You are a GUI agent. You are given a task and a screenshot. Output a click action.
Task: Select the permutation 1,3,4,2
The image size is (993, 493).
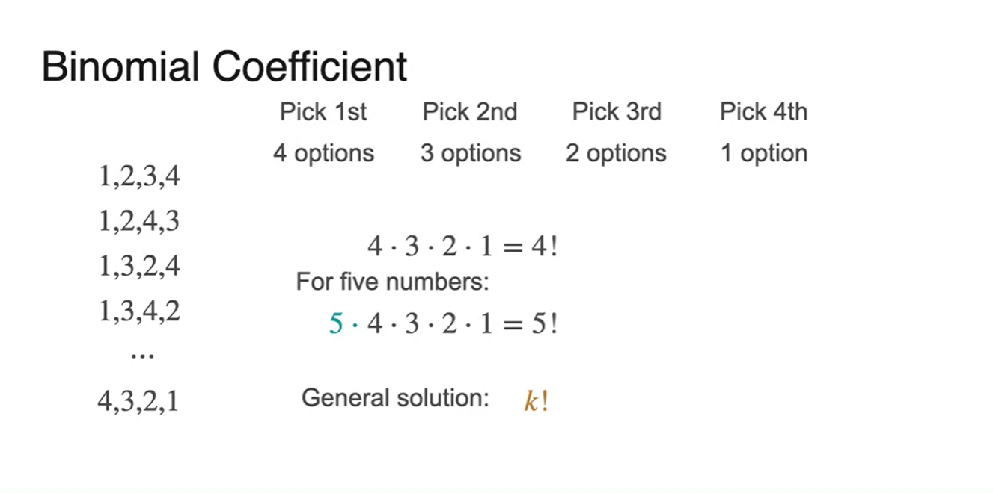pos(139,309)
